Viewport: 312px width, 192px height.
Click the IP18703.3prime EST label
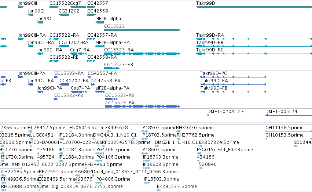pos(160,157)
